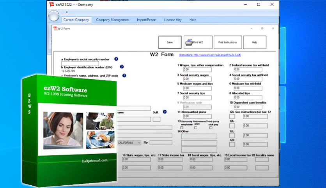Check the Third-party sick pay checkbox
This screenshot has height=188, width=326.
pyautogui.click(x=211, y=128)
